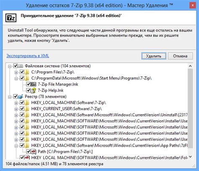Click the scrollbar up arrow of the tree
Screen dimensions: 199x171
tap(190, 66)
